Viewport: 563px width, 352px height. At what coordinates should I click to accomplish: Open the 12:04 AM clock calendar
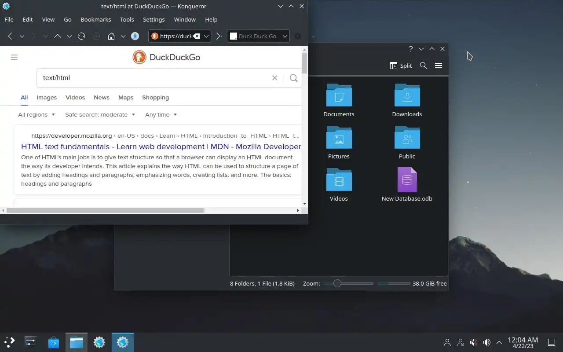click(x=523, y=342)
